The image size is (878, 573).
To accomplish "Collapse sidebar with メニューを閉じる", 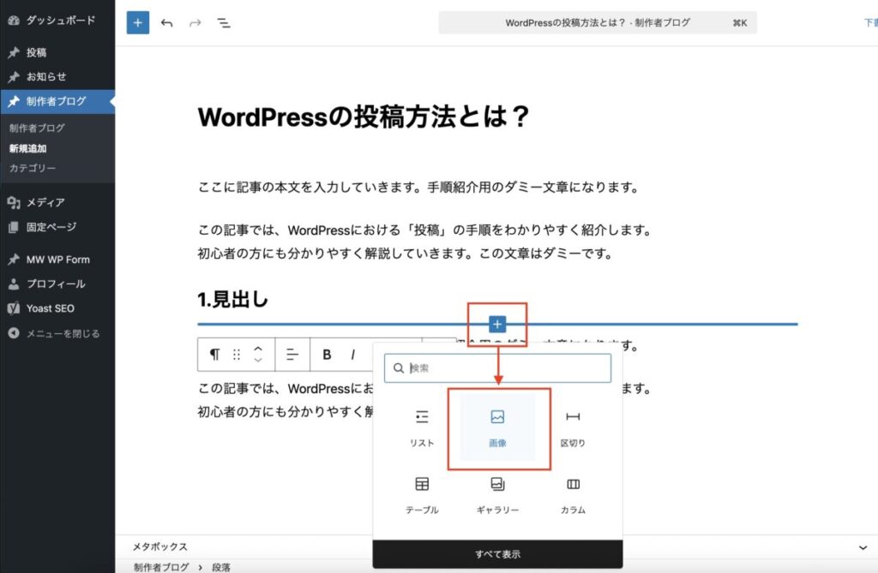I will [x=56, y=333].
